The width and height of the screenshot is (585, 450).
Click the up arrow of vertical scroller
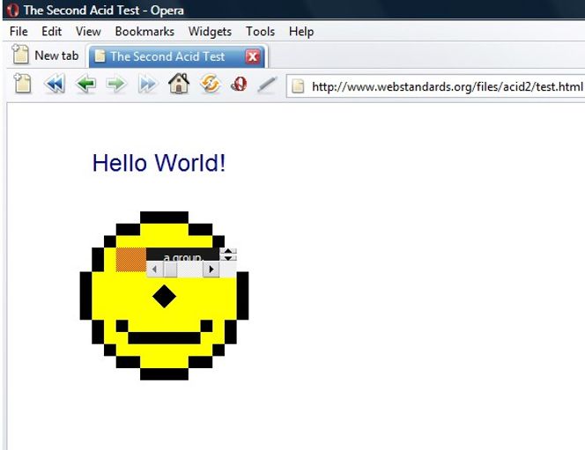[228, 251]
